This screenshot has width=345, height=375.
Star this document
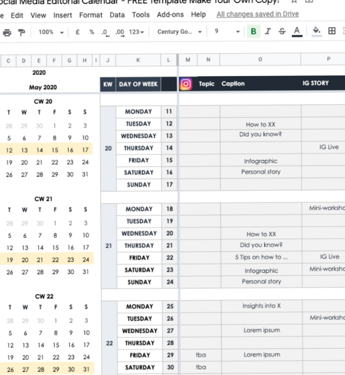click(294, 1)
